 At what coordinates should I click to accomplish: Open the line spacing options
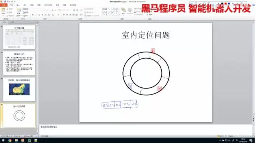tap(81, 10)
